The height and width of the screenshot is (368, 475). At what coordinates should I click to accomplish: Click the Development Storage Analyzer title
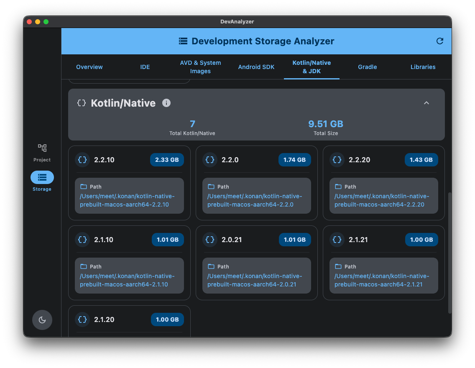263,41
